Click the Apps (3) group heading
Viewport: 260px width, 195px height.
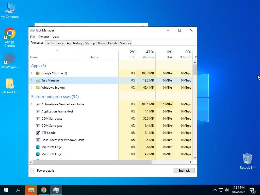click(x=39, y=66)
